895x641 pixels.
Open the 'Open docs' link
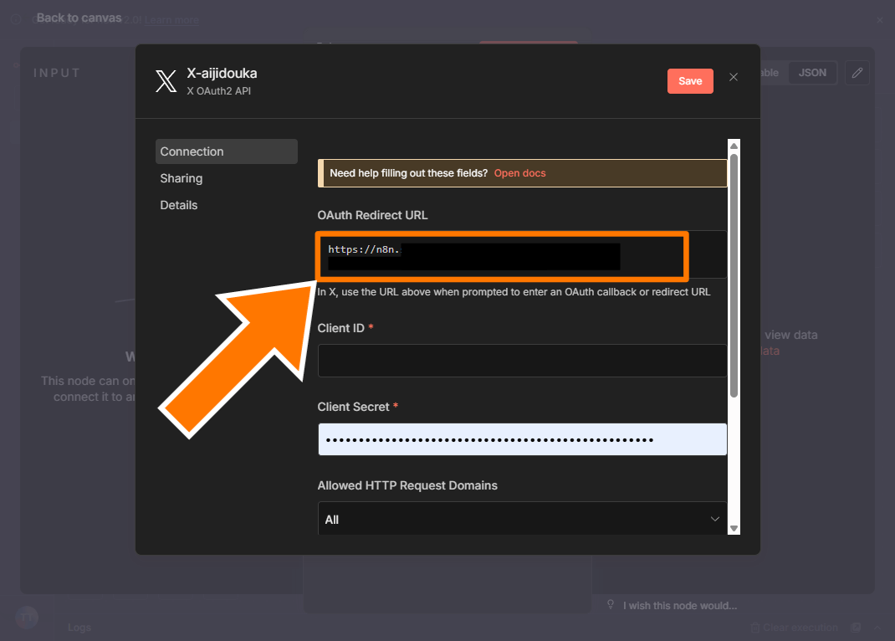(519, 173)
